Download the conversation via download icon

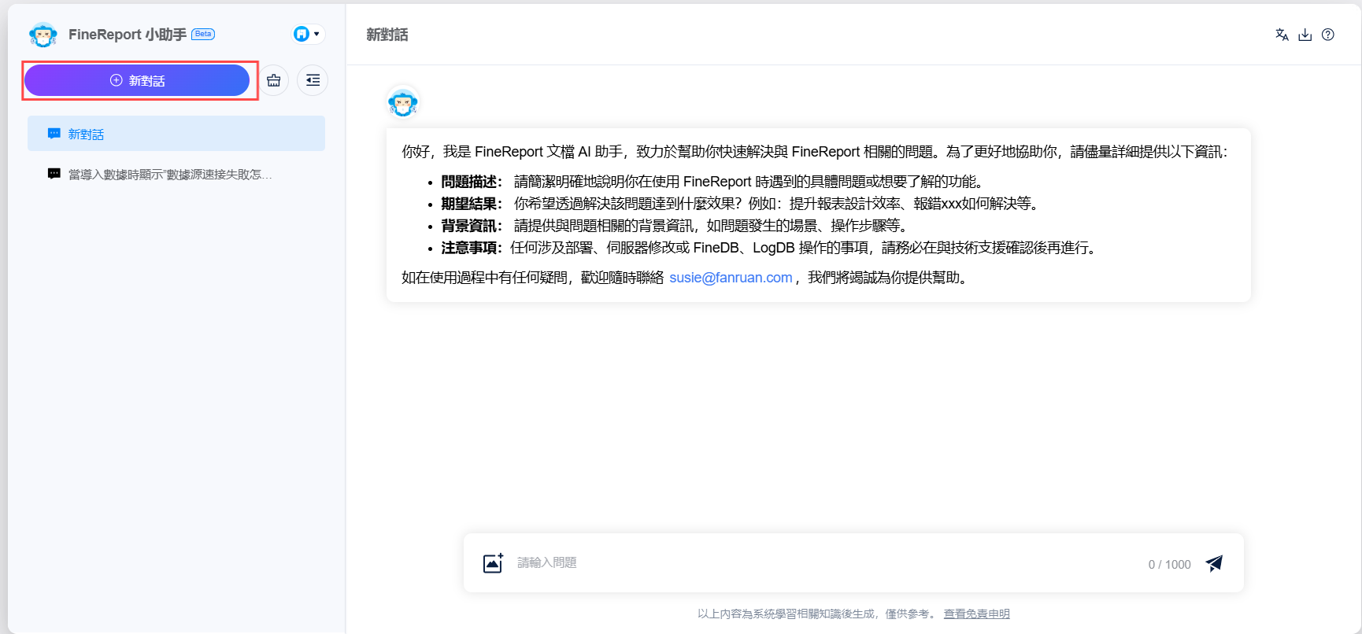tap(1305, 35)
